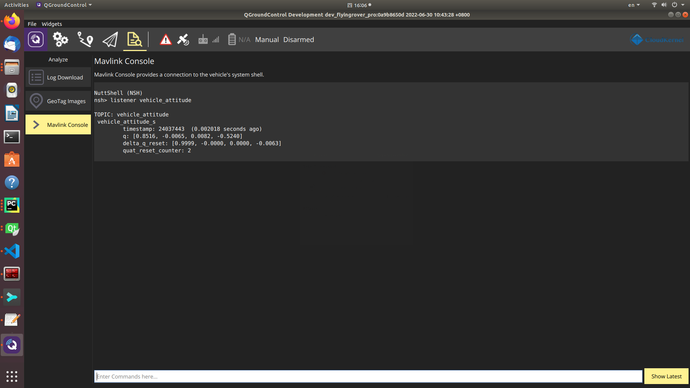
Task: Open Fly view paper plane icon
Action: pos(110,40)
